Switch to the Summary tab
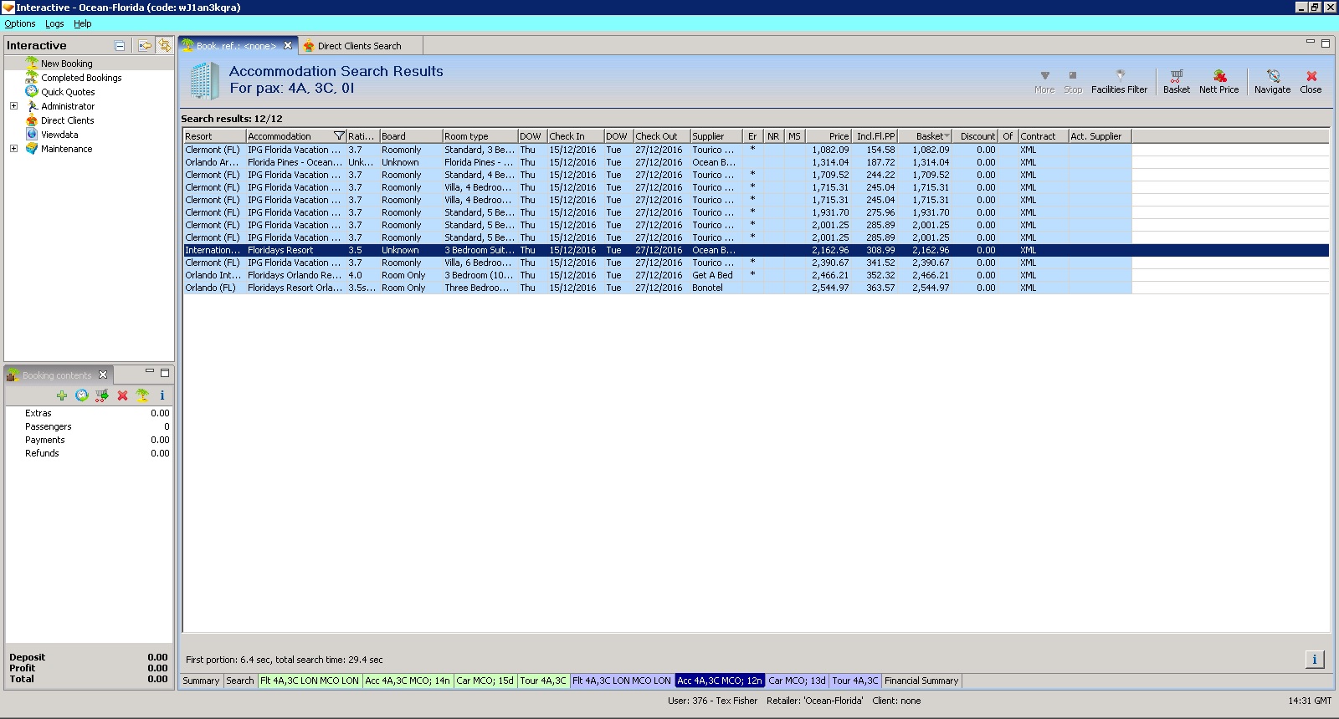1339x719 pixels. [x=202, y=681]
